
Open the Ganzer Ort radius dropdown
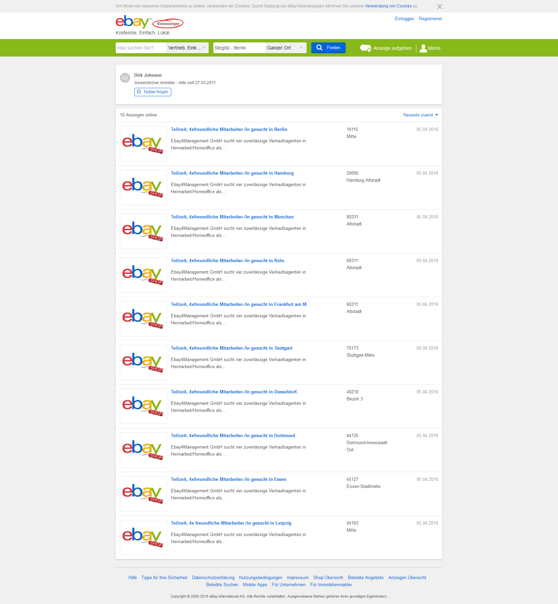286,48
